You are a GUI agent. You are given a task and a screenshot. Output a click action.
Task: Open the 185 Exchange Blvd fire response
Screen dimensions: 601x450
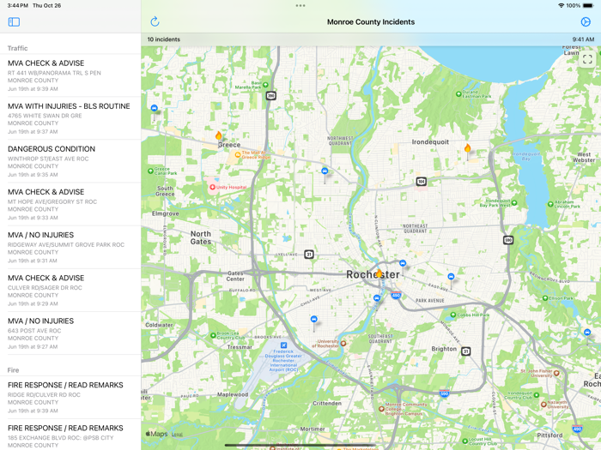70,436
